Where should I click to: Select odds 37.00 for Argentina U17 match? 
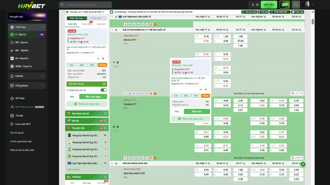click(x=240, y=41)
